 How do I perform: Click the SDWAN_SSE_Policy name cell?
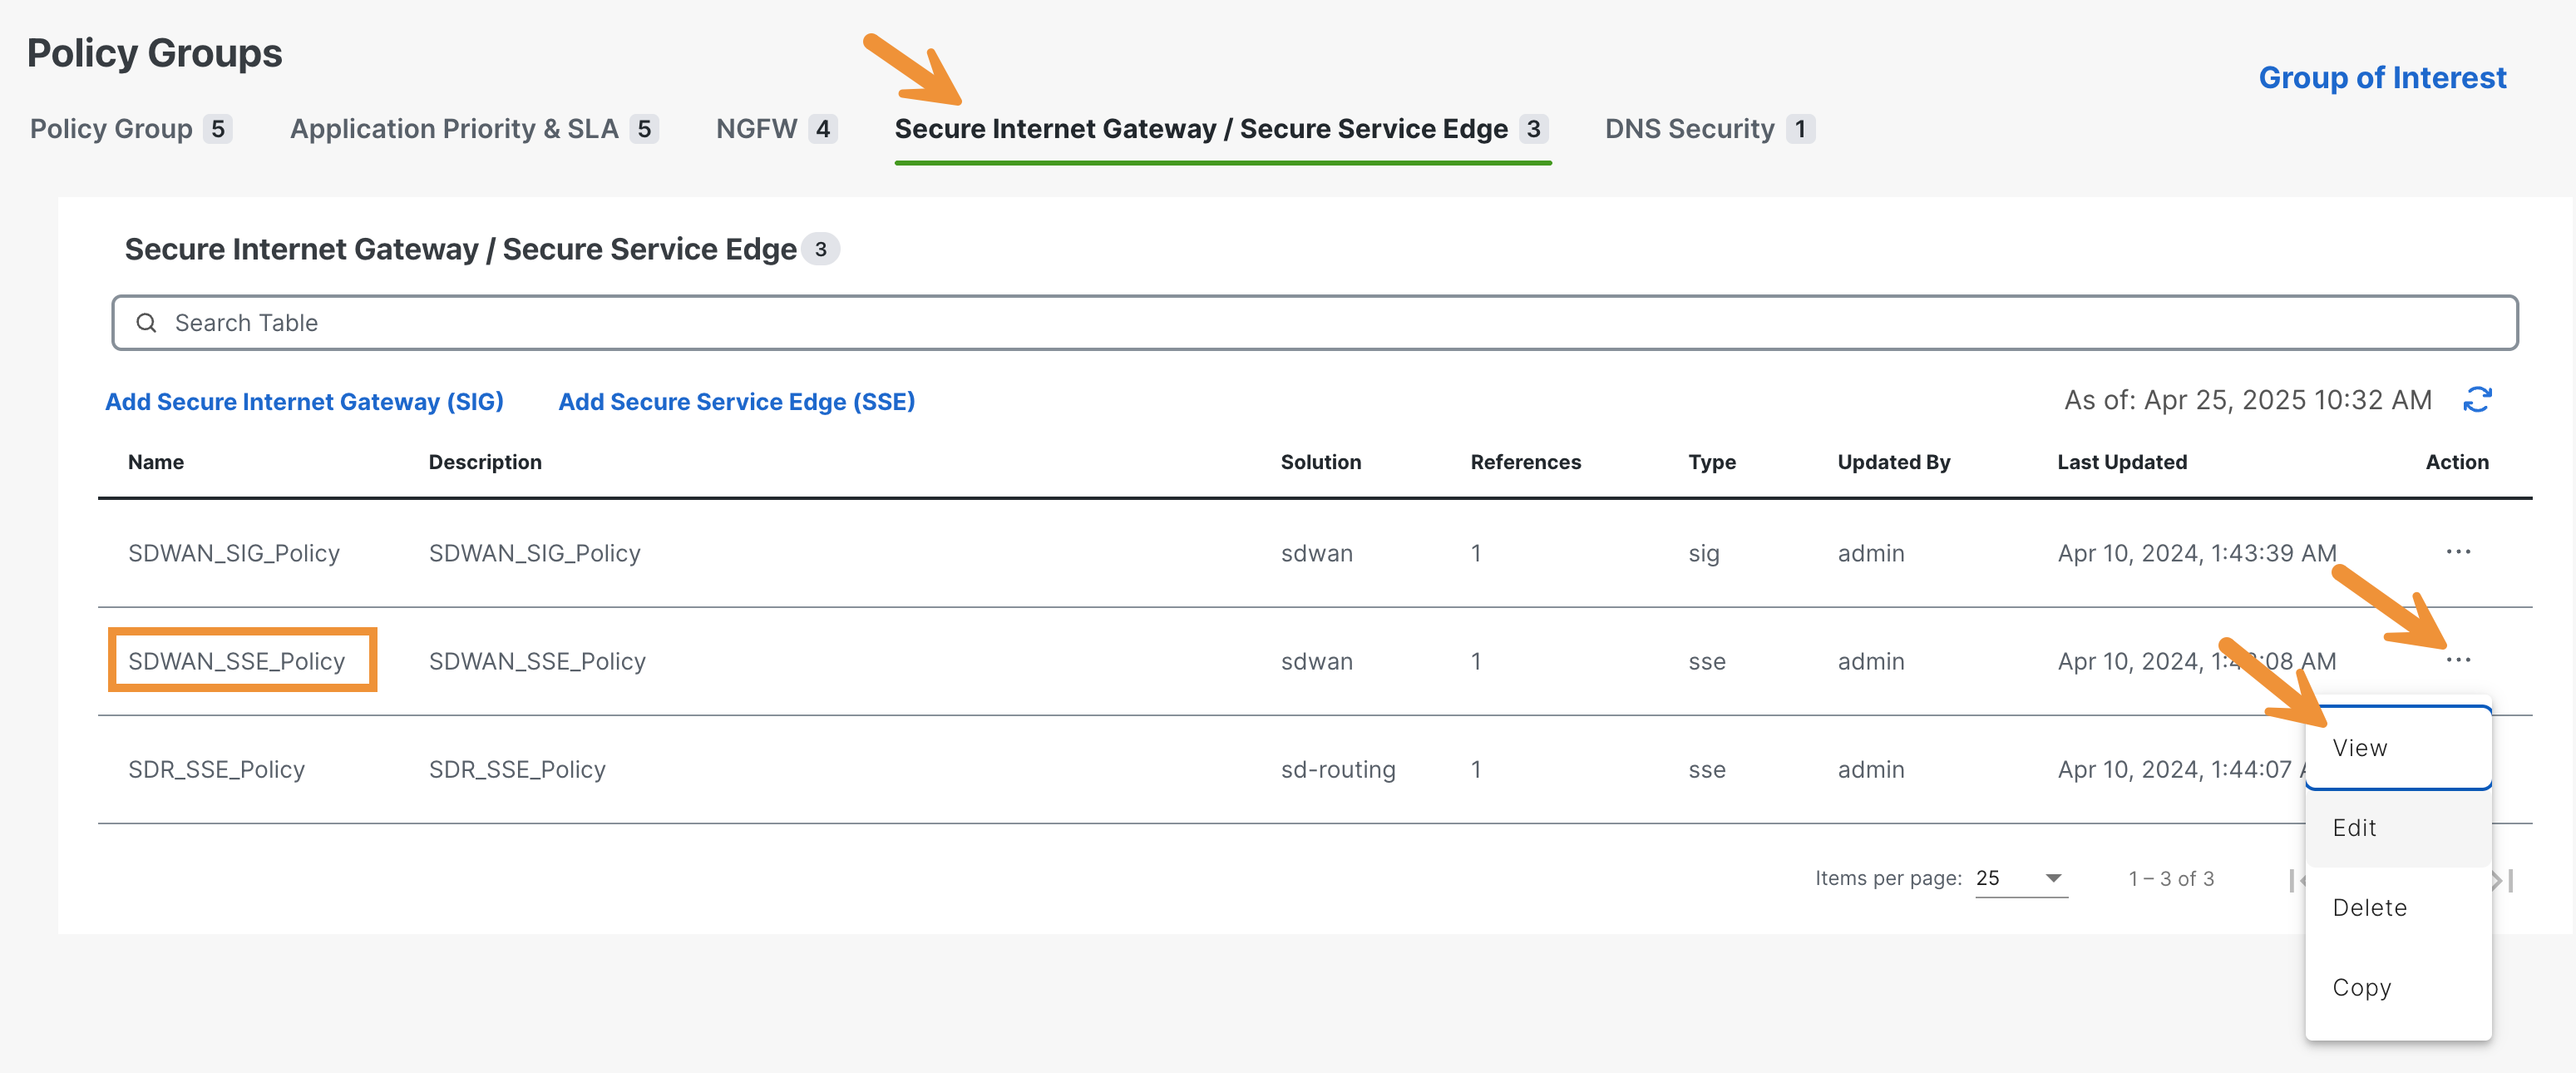pyautogui.click(x=237, y=661)
